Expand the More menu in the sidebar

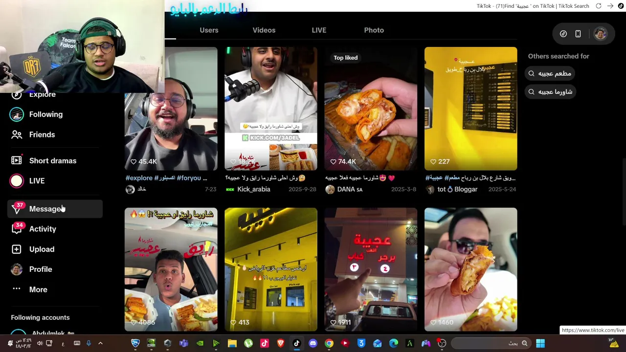[38, 289]
